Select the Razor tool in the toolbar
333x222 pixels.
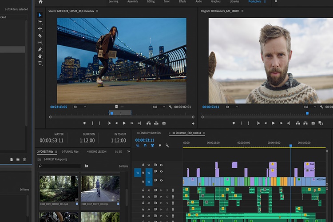[x=40, y=36]
